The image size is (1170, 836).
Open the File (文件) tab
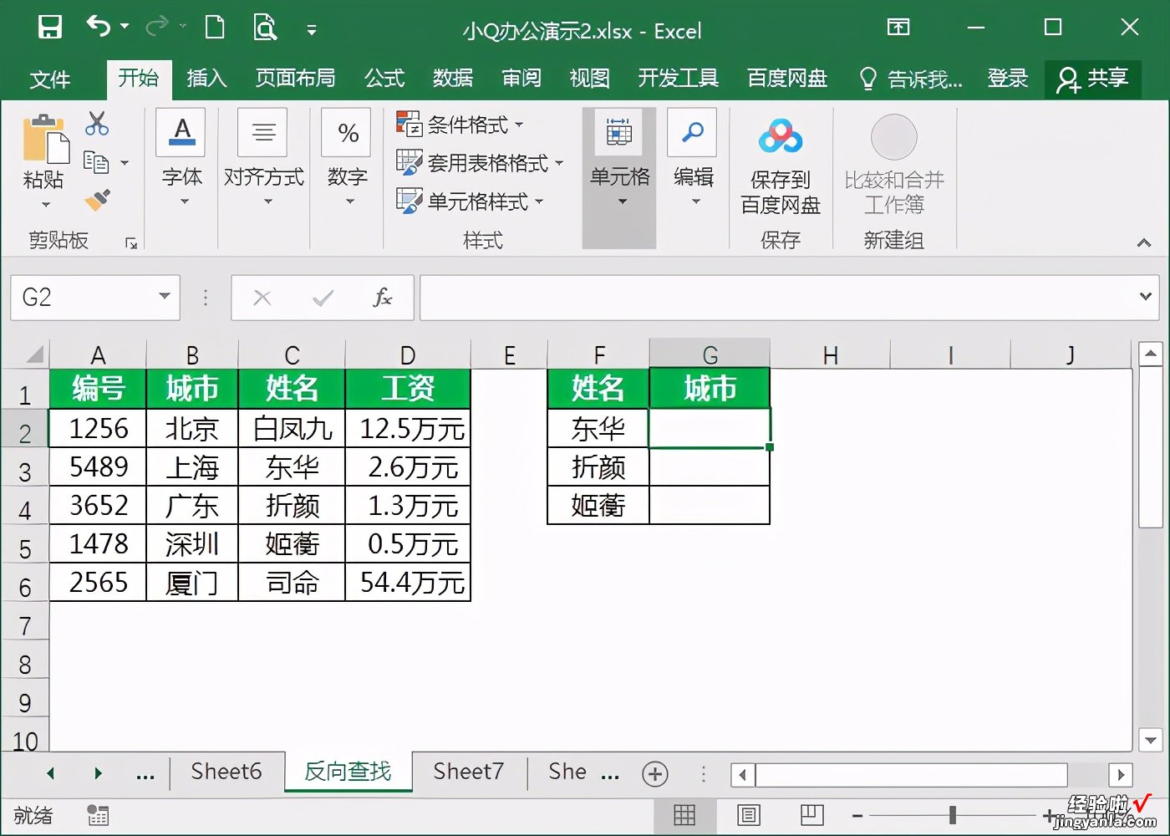[x=50, y=79]
